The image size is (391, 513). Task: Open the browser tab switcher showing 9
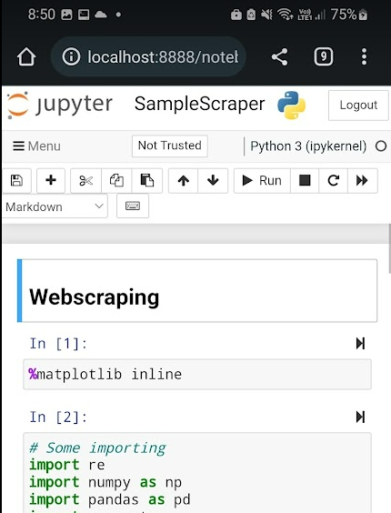click(x=324, y=57)
